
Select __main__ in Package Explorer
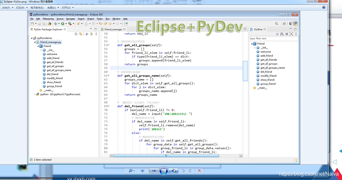(48, 90)
